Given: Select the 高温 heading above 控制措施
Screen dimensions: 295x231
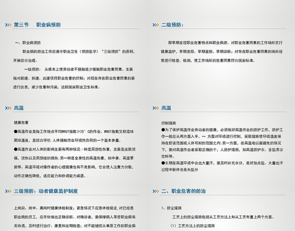Looking at the screenshot, I should click(x=166, y=108).
